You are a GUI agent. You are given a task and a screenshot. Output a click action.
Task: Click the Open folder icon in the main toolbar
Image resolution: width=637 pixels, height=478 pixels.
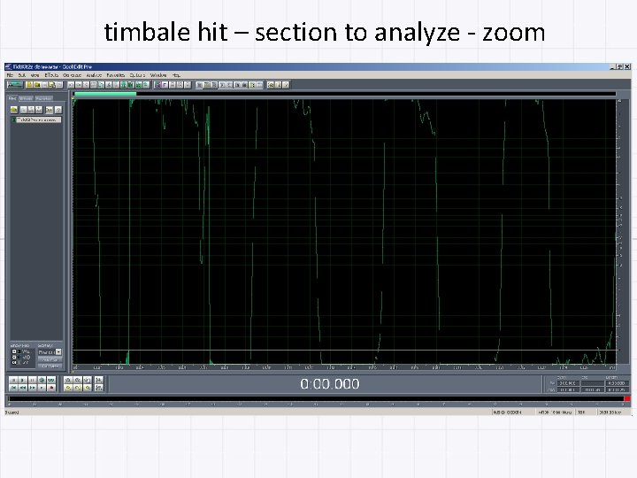pos(37,85)
